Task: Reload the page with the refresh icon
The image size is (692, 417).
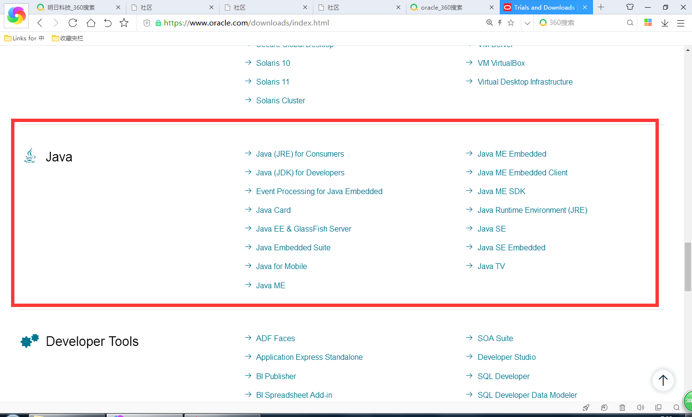Action: [x=73, y=23]
